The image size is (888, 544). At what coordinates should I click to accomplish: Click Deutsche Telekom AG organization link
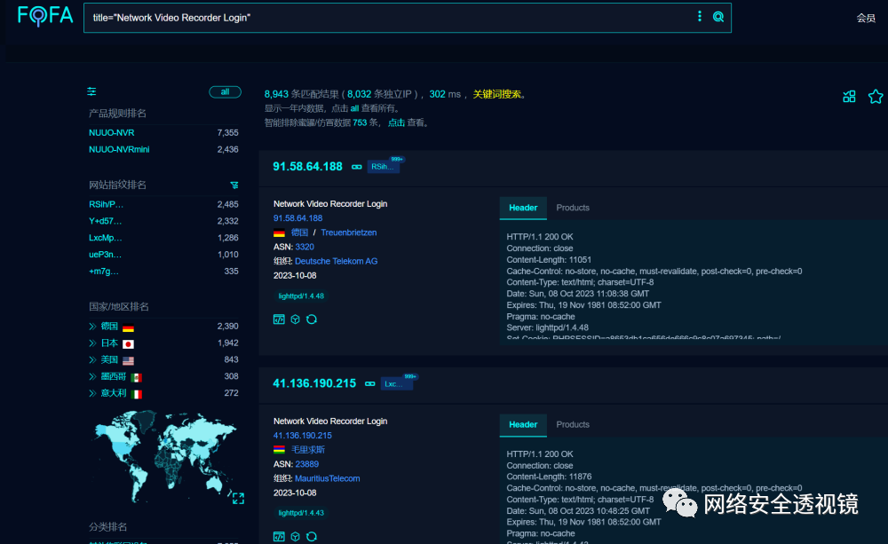(x=336, y=262)
